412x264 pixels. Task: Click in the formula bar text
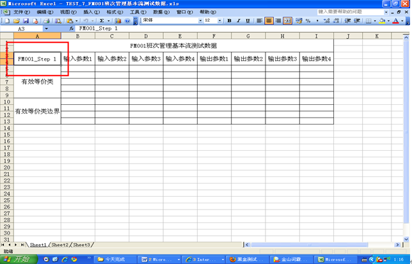[99, 28]
